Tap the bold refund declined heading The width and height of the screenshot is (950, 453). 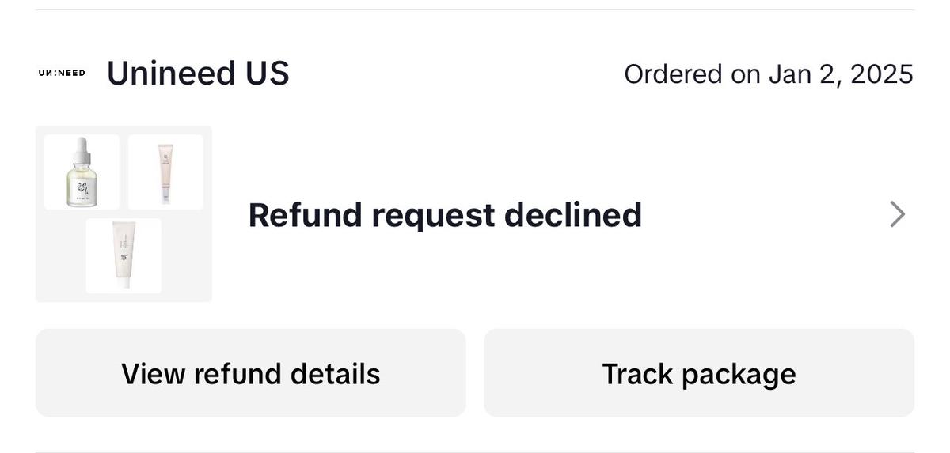(445, 214)
